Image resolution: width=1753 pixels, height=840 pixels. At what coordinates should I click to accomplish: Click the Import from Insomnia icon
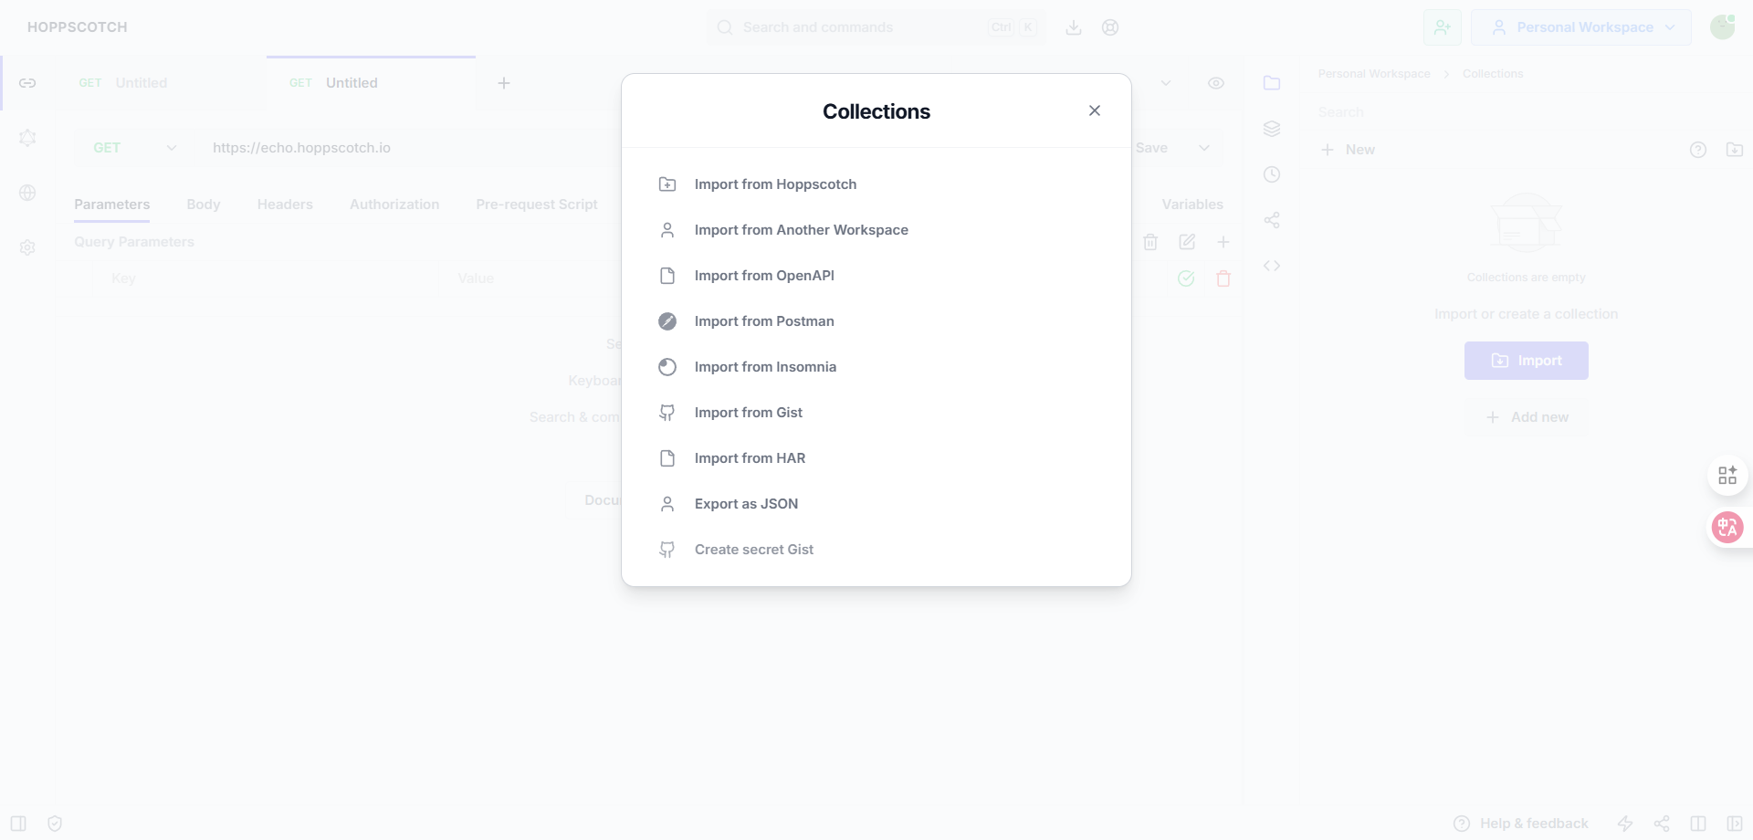click(x=667, y=367)
